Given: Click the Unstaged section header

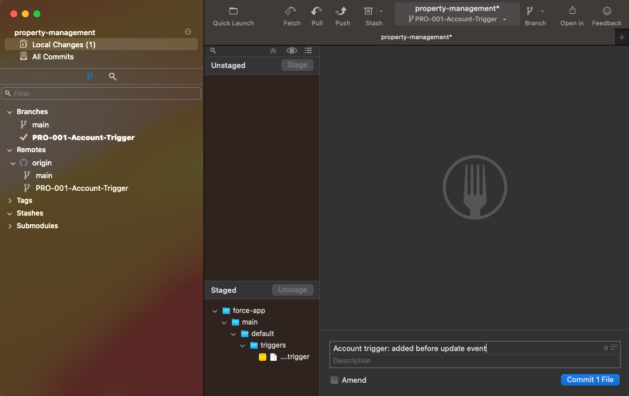Looking at the screenshot, I should [x=228, y=65].
